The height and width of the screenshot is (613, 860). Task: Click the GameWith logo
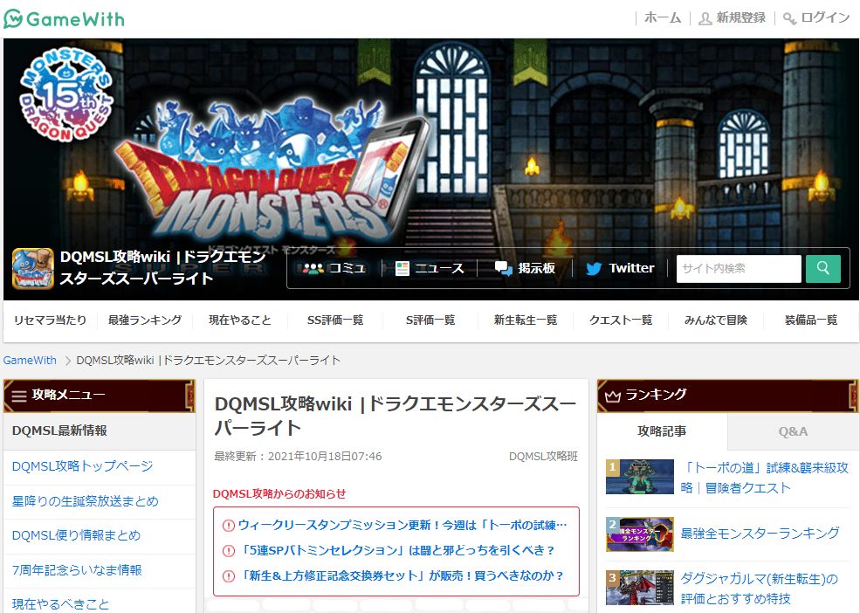coord(64,18)
